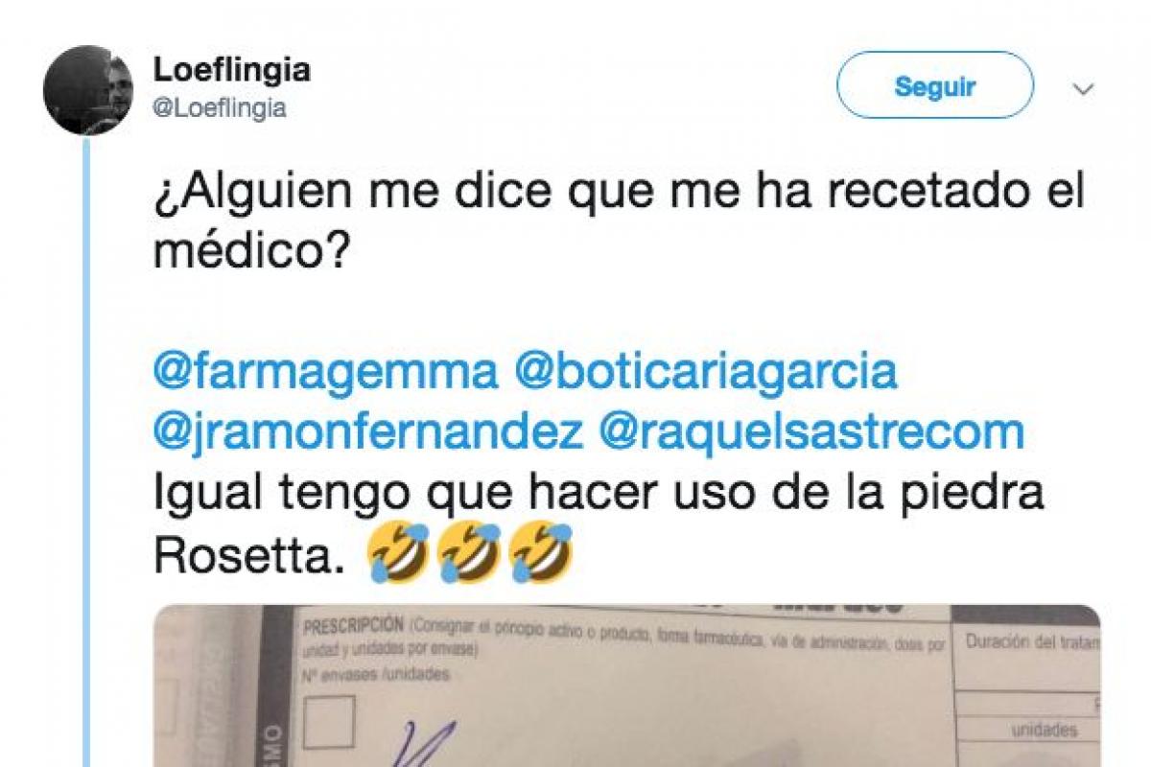Visit the @jramonfernandez mention
This screenshot has width=1151, height=767.
point(367,433)
